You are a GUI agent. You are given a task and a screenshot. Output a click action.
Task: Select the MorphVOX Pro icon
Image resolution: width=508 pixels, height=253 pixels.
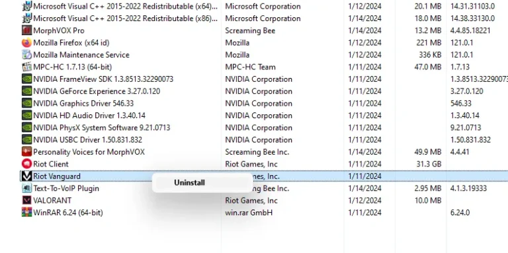(26, 30)
